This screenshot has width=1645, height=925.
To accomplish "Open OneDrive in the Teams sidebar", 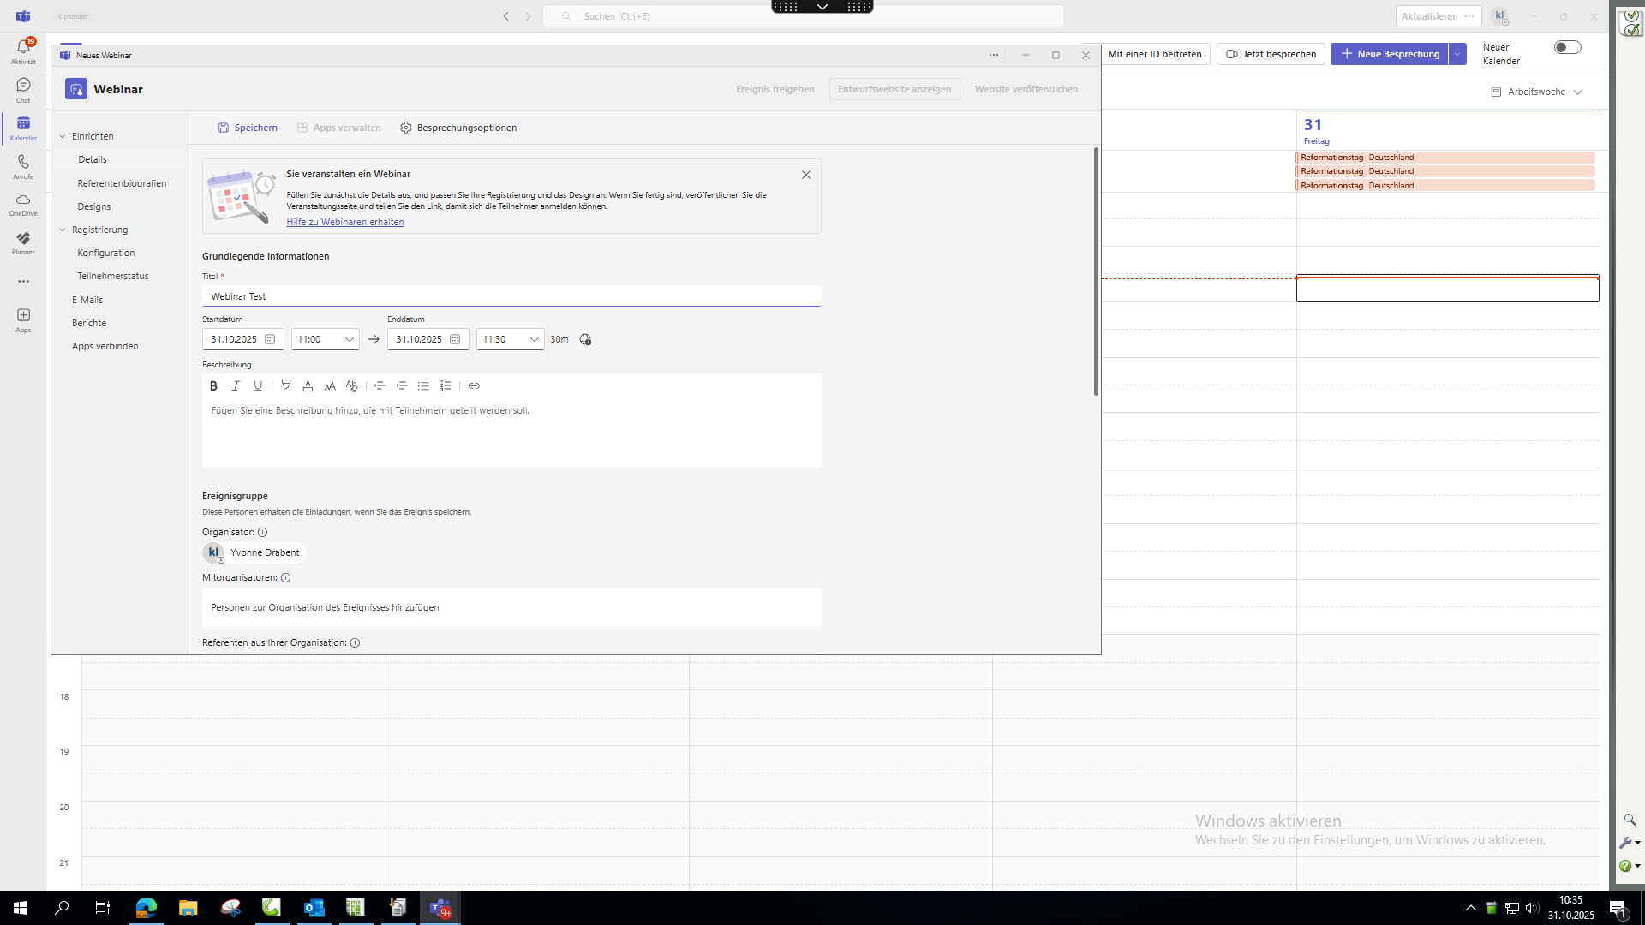I will pos(23,205).
